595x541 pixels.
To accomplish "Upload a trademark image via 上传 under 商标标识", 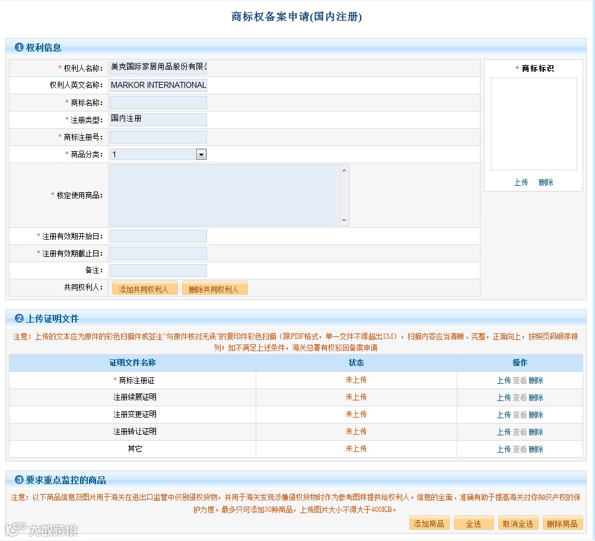I will click(x=521, y=182).
